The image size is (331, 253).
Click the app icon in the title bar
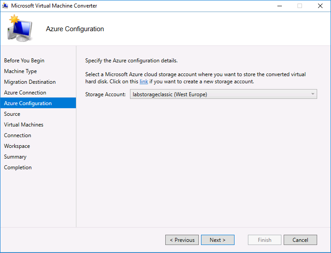[x=5, y=6]
